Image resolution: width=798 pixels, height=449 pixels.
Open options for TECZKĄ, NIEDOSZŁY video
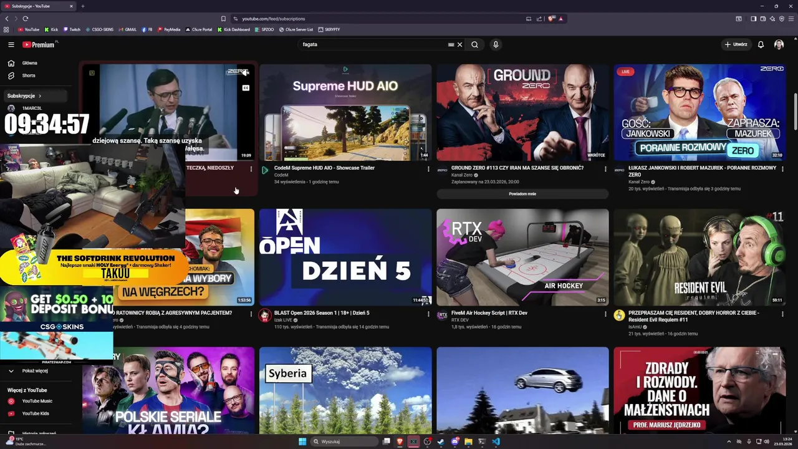click(251, 169)
